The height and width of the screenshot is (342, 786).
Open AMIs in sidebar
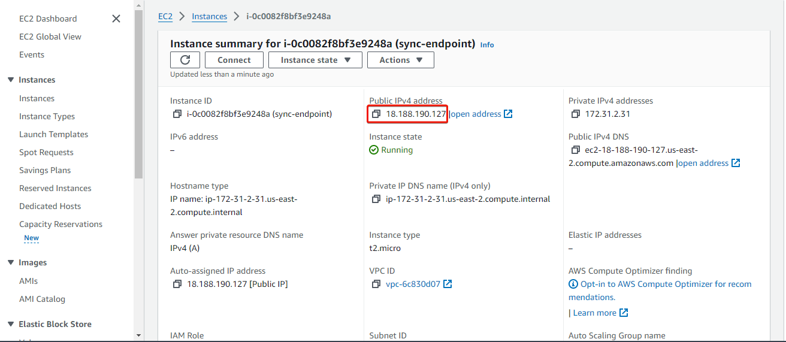click(28, 281)
